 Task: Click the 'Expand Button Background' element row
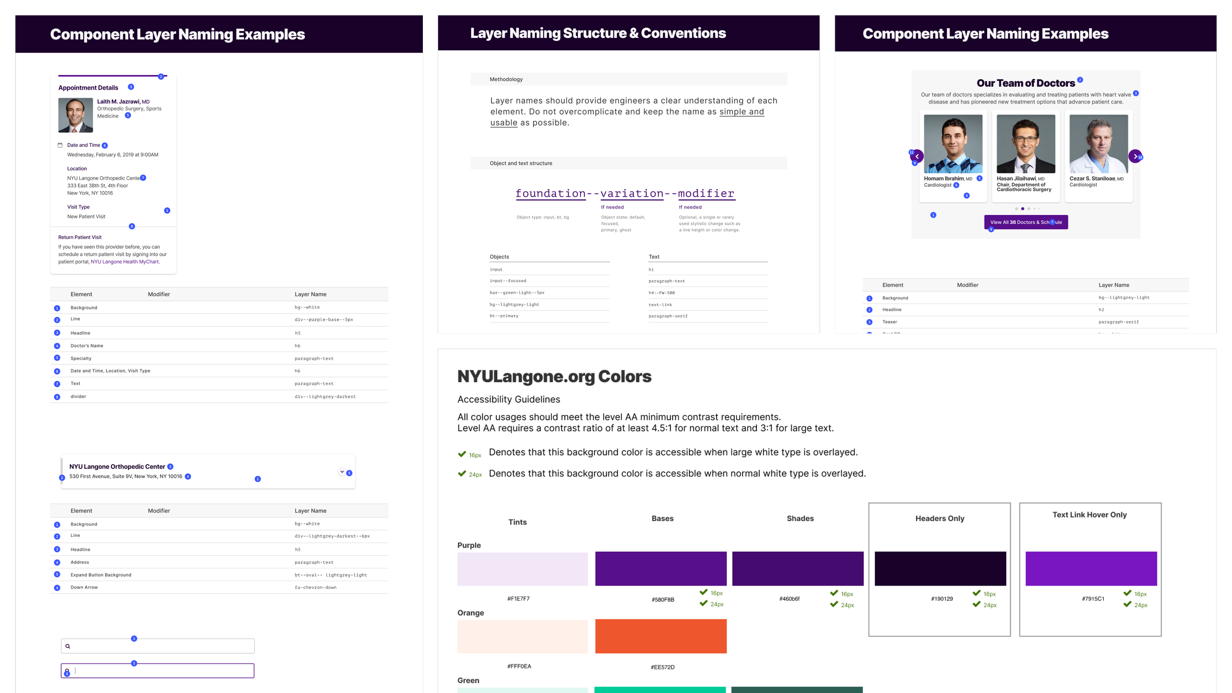[x=219, y=575]
